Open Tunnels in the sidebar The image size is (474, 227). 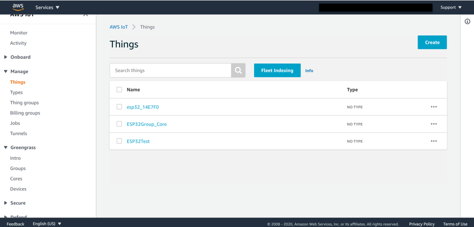18,133
